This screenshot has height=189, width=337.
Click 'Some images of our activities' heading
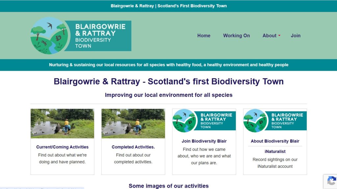[x=169, y=186]
